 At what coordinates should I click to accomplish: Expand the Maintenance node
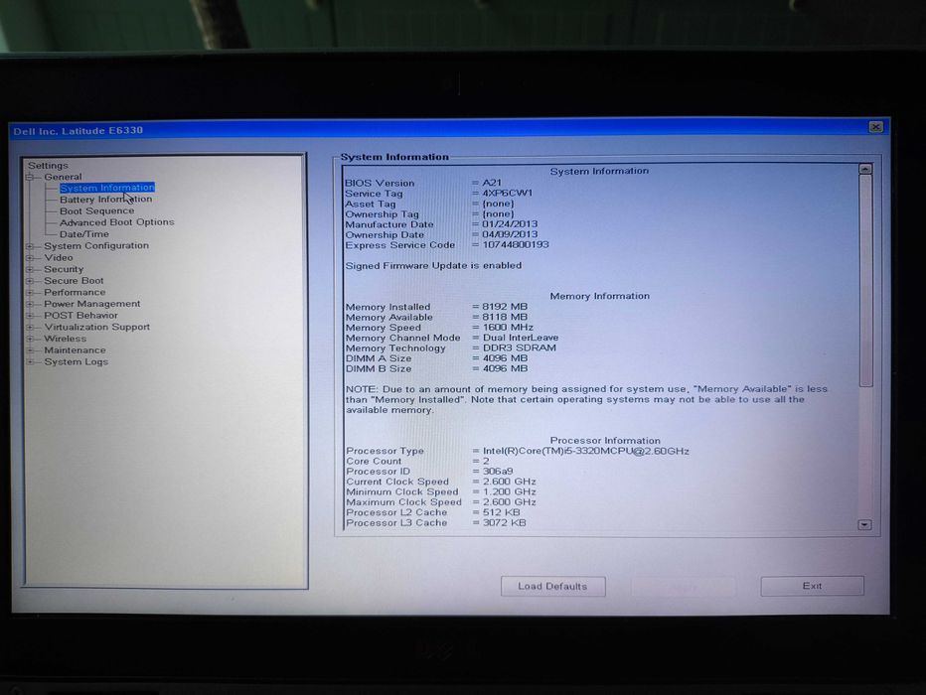coord(30,350)
